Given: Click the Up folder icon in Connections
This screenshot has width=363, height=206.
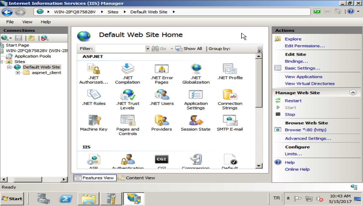Looking at the screenshot, I should pyautogui.click(x=32, y=38).
